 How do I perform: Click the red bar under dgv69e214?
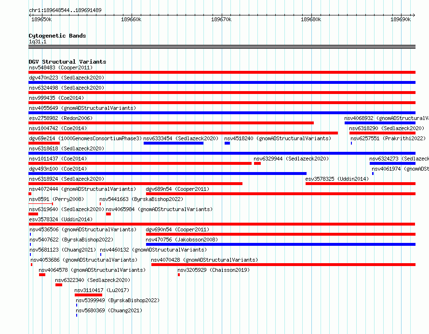(x=44, y=143)
